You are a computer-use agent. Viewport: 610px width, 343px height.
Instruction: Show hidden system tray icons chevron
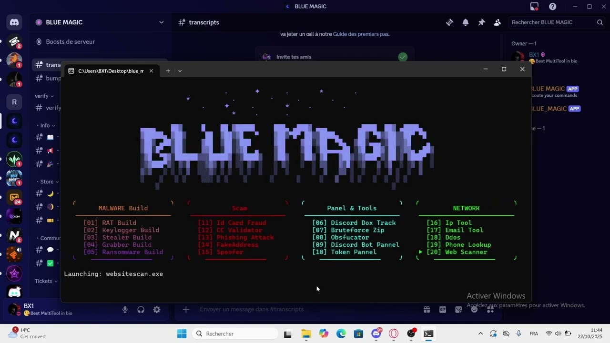click(x=480, y=334)
